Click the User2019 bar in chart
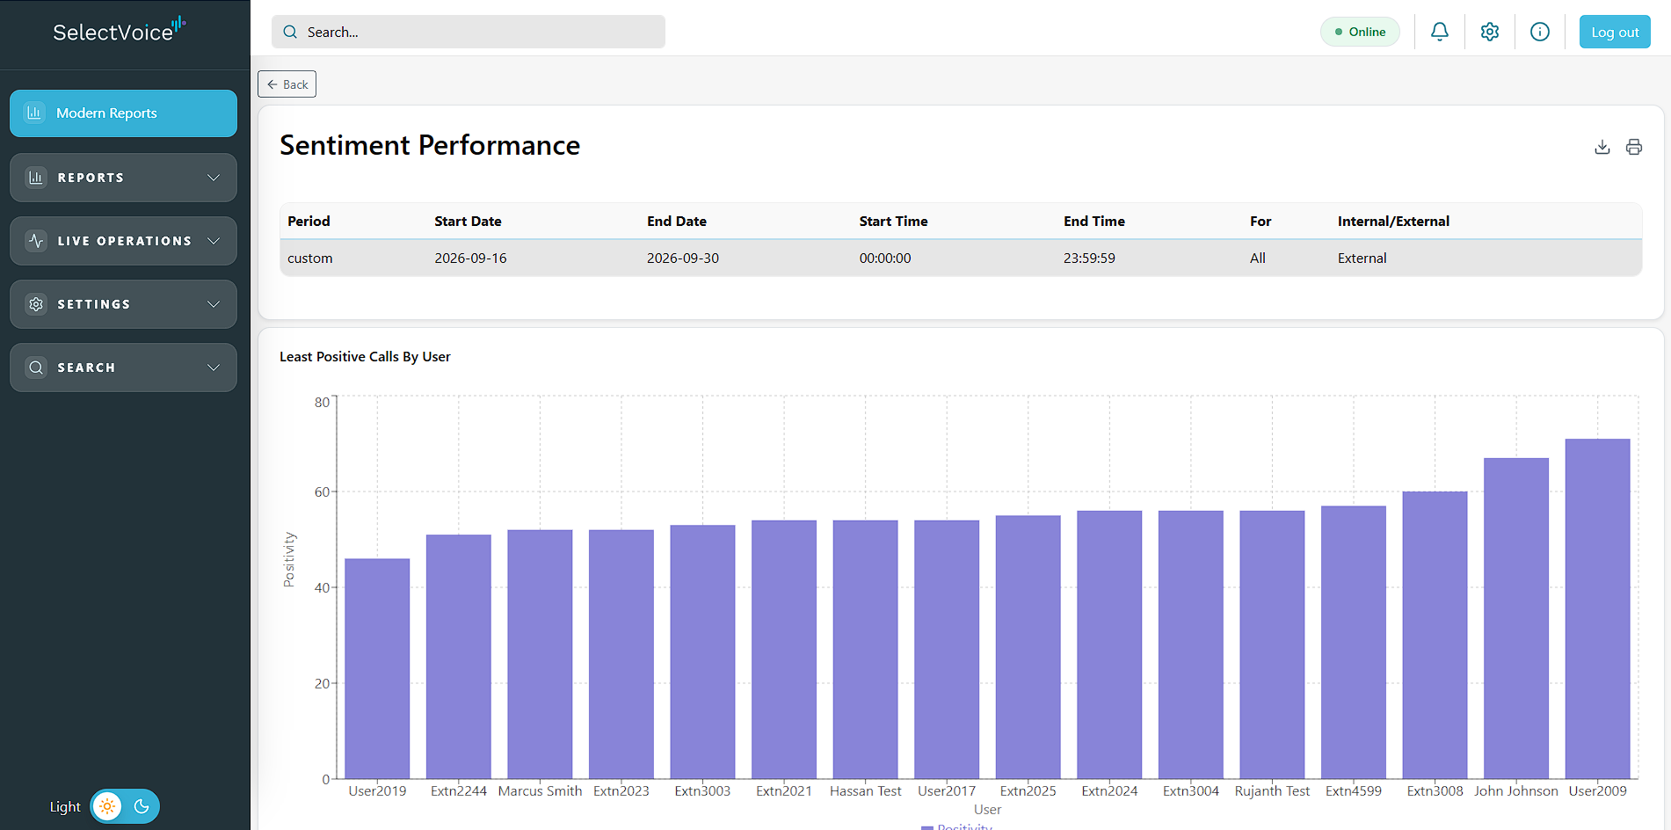 377,668
